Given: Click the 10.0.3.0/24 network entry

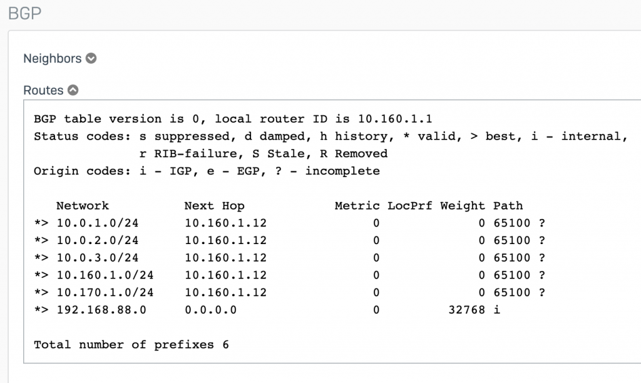Looking at the screenshot, I should point(97,258).
